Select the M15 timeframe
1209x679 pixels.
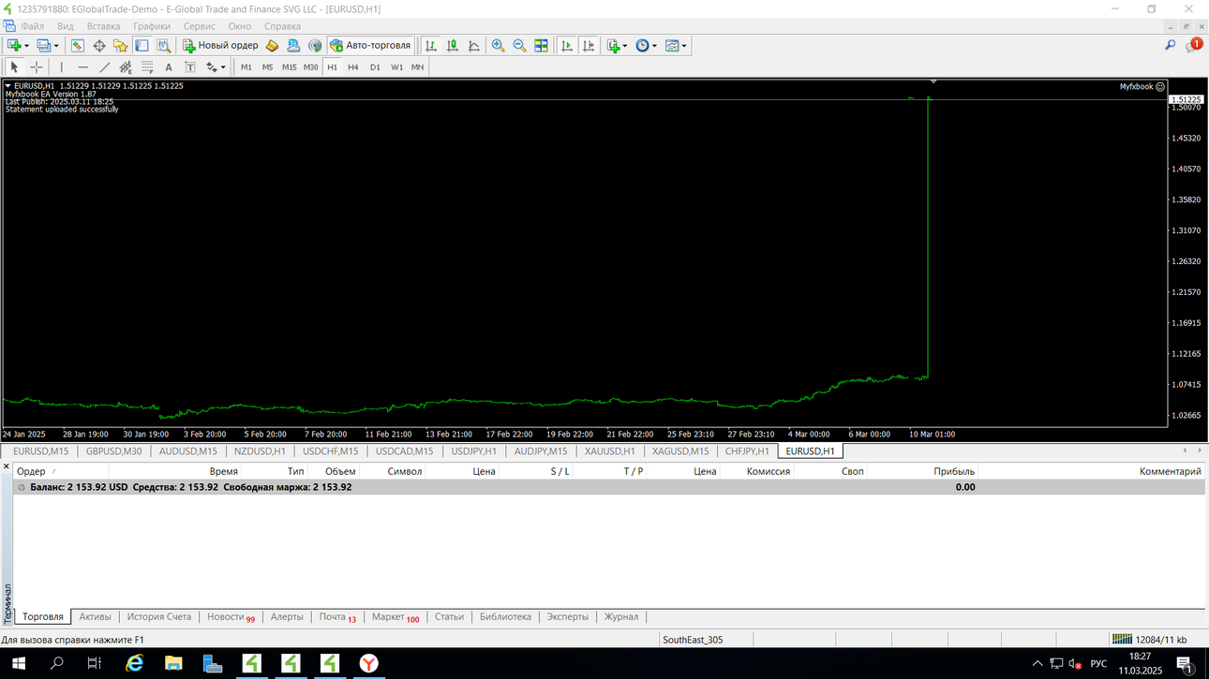pyautogui.click(x=290, y=67)
